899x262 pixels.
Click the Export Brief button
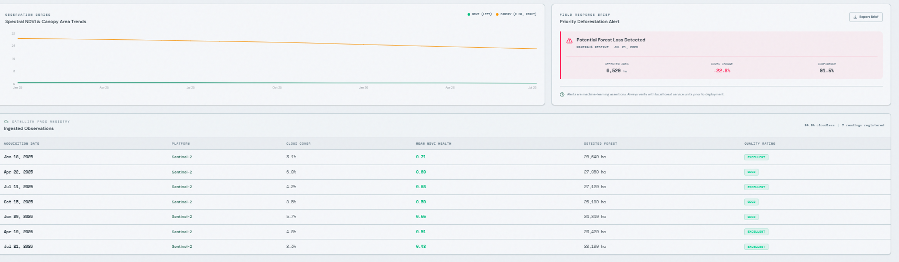click(865, 17)
